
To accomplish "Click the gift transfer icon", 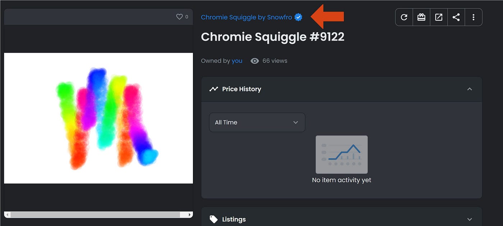I will [421, 17].
